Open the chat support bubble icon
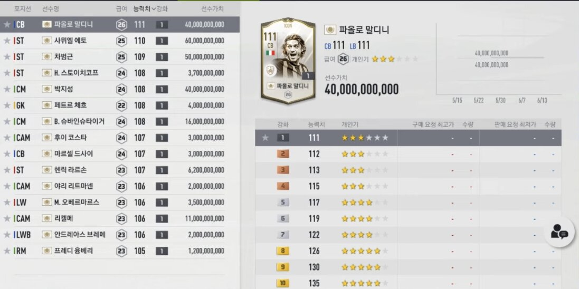Screen dimensions: 579x289 (559, 232)
